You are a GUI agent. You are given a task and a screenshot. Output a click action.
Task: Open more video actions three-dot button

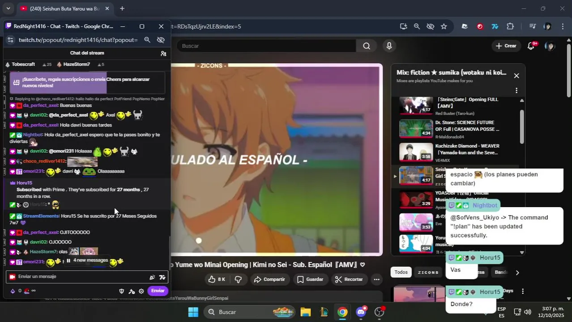377,280
